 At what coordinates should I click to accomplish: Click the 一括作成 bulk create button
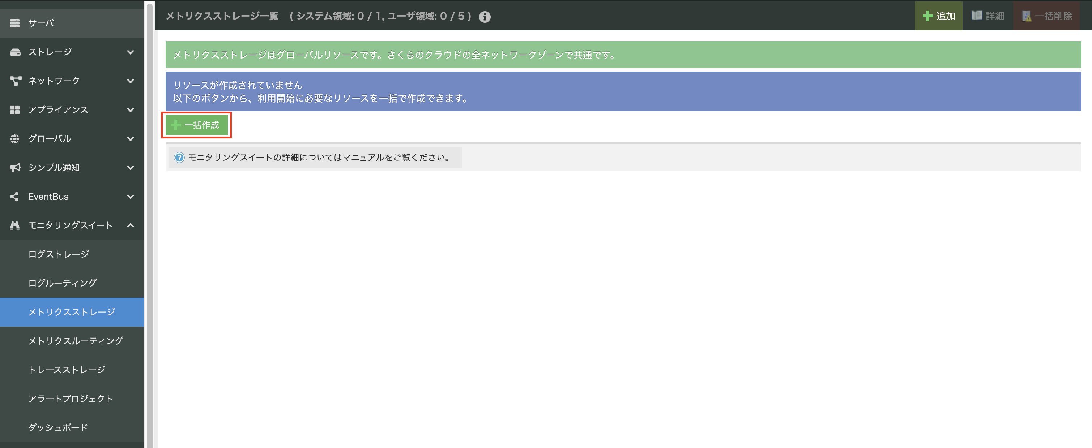[196, 125]
